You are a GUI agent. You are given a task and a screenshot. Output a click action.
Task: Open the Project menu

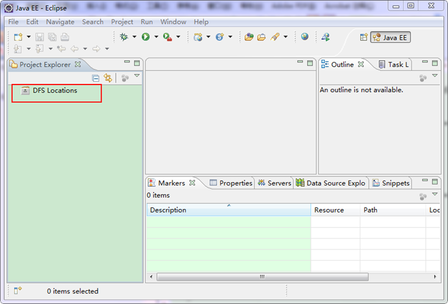122,22
